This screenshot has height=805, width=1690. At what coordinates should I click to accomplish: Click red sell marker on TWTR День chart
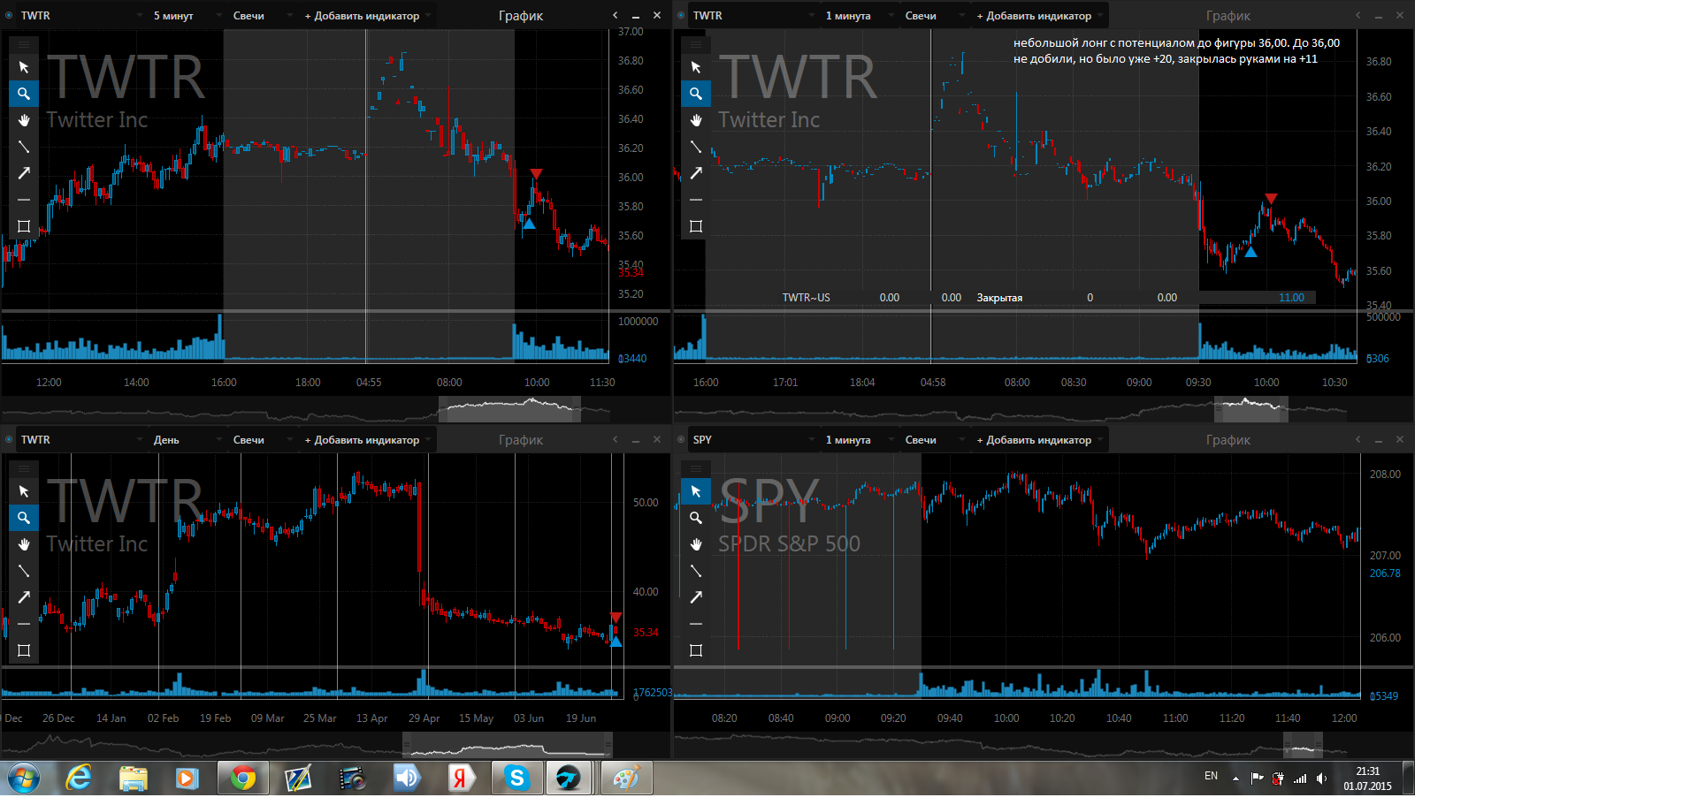616,618
